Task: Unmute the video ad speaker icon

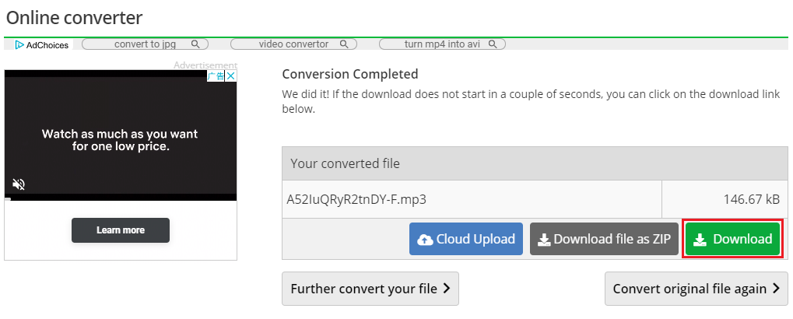Action: tap(19, 184)
